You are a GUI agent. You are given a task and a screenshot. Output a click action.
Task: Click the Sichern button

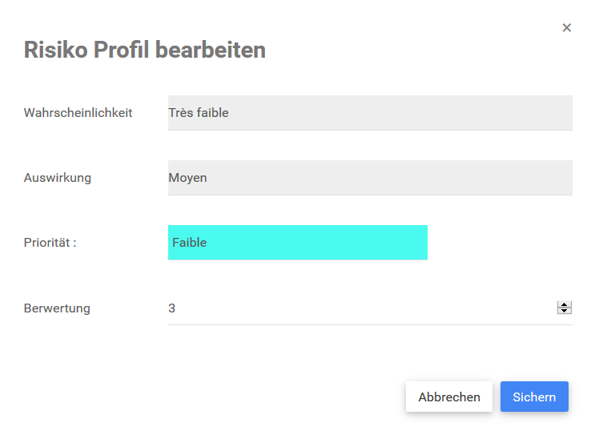534,397
